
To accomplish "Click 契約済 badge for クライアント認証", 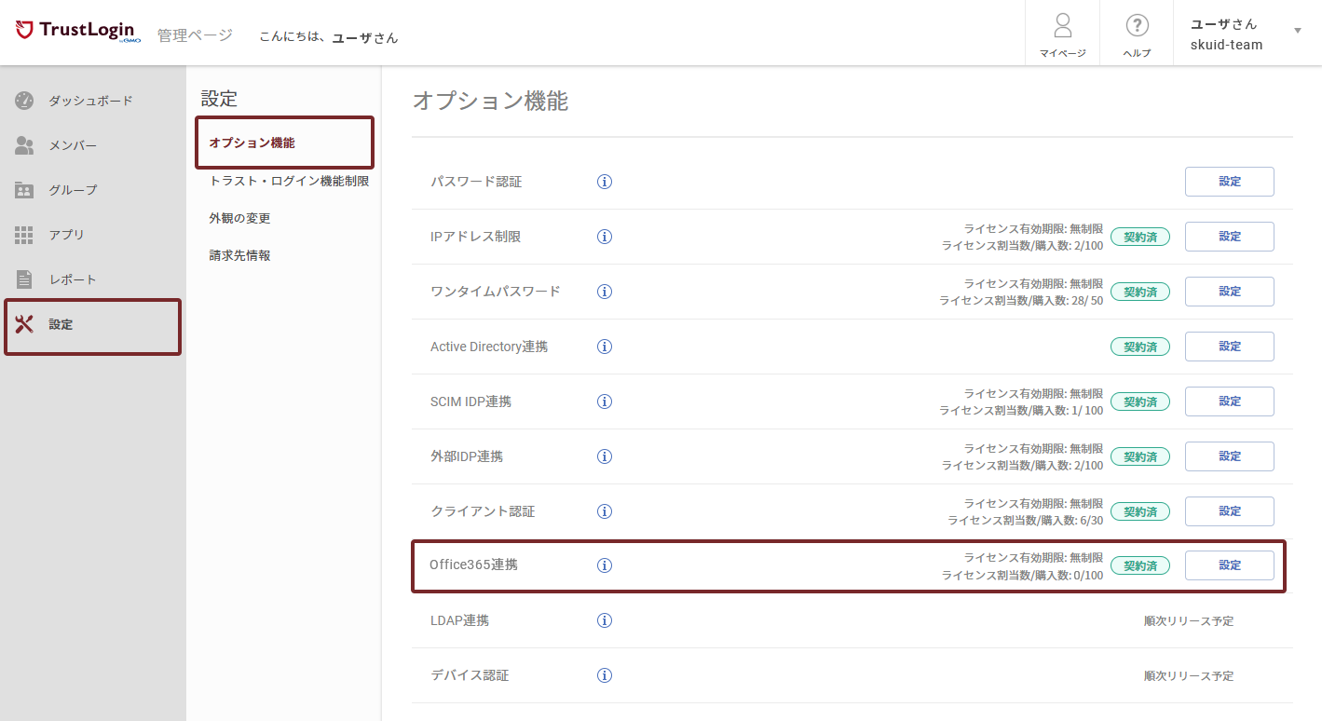I will [1139, 511].
